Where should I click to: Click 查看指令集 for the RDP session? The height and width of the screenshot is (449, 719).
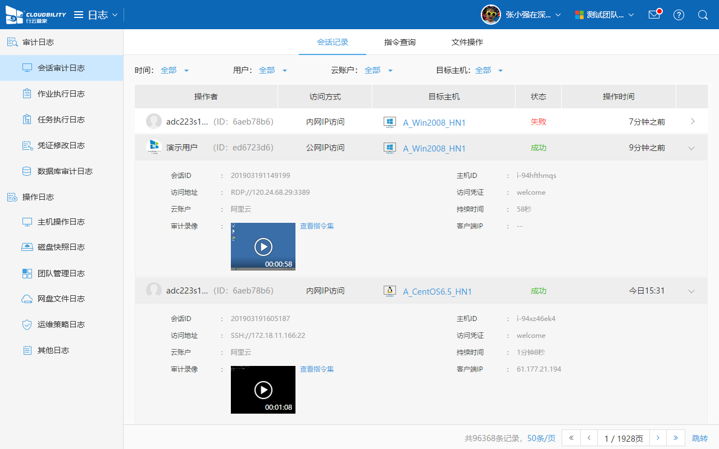coord(317,226)
